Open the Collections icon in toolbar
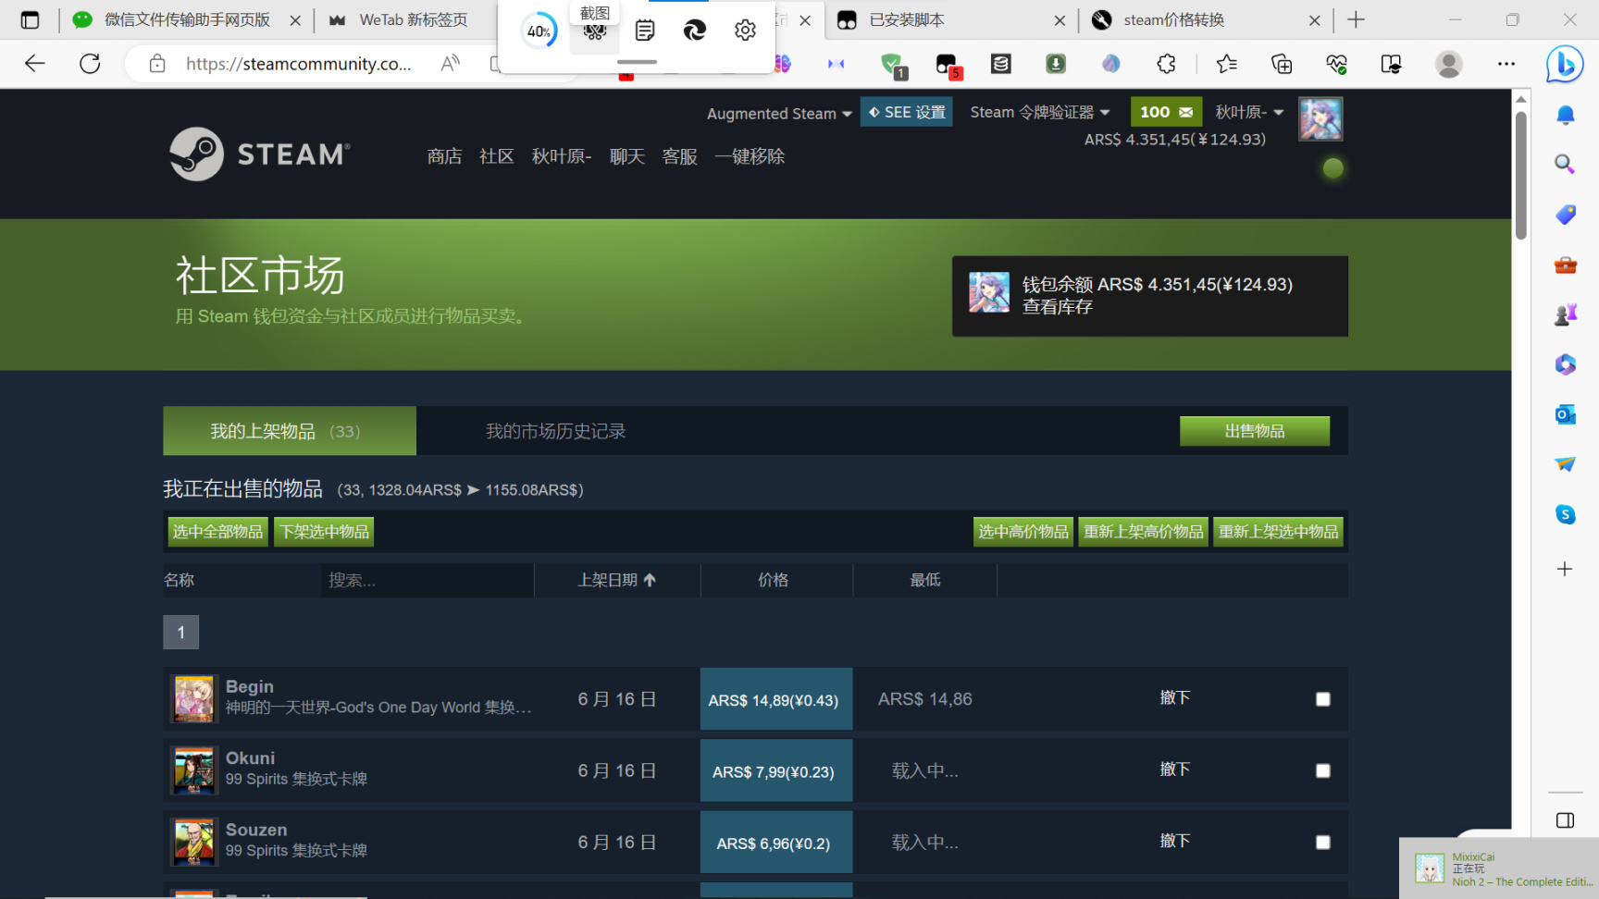 click(x=1282, y=64)
